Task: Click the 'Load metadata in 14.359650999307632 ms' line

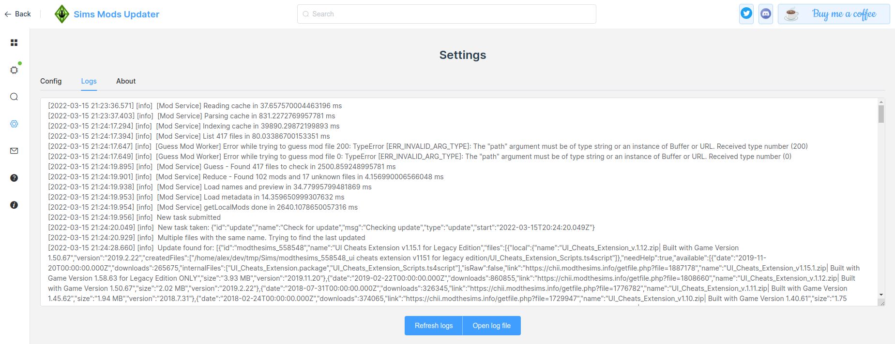Action: pos(196,197)
